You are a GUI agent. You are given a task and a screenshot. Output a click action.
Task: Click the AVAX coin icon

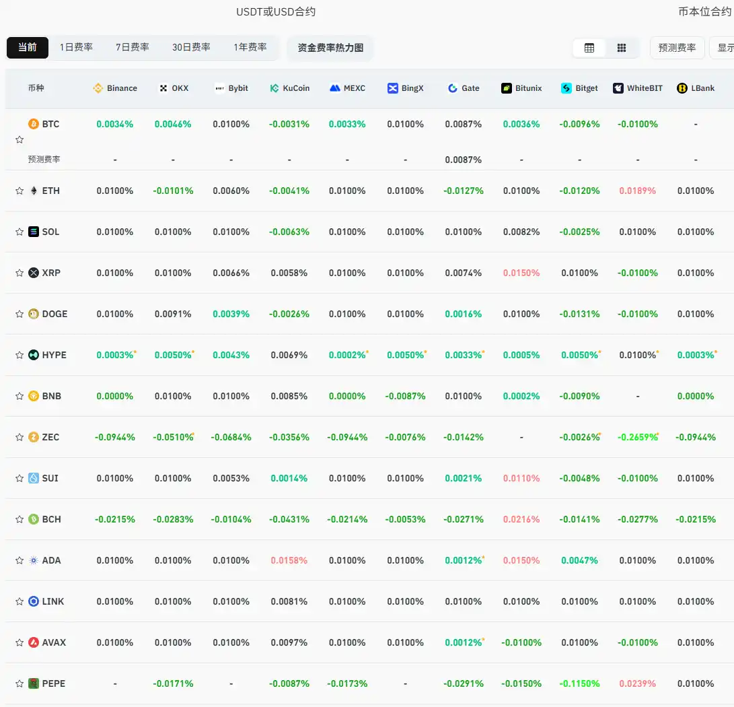coord(34,642)
